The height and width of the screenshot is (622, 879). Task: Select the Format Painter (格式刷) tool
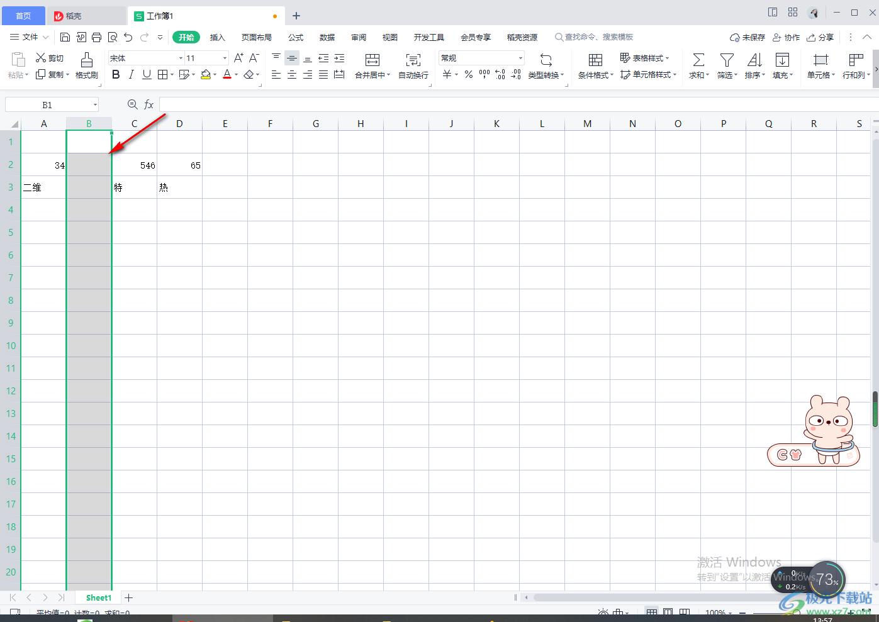point(87,66)
